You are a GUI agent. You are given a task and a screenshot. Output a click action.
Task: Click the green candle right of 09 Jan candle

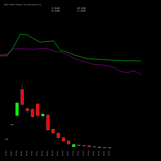pos(74,146)
